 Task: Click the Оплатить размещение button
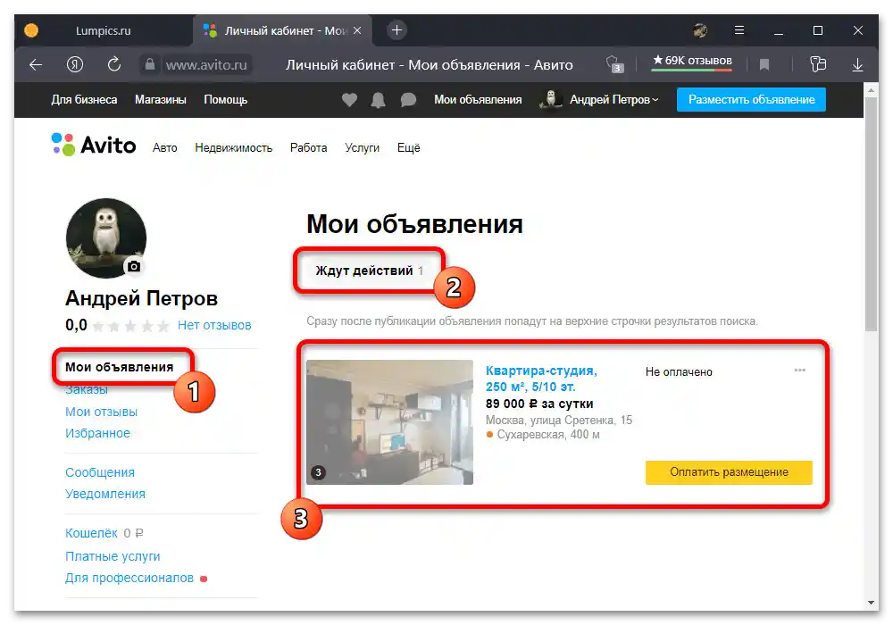[x=729, y=472]
